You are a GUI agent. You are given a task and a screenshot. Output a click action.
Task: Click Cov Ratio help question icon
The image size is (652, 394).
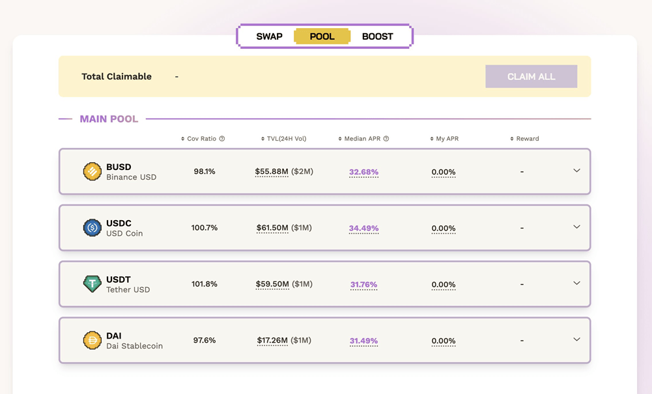click(x=222, y=139)
